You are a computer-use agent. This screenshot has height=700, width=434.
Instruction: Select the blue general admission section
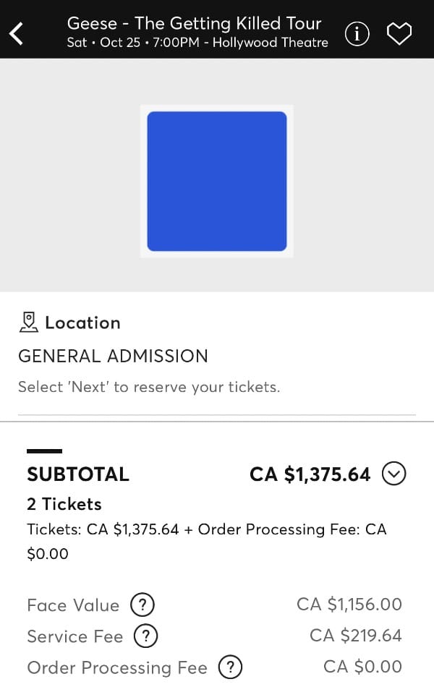(217, 181)
